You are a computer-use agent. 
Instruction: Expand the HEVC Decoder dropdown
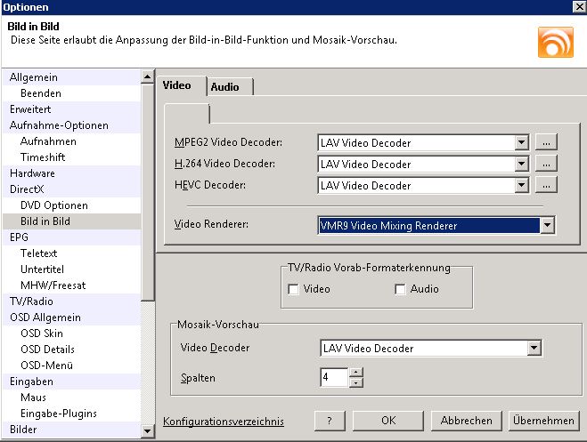tap(521, 185)
